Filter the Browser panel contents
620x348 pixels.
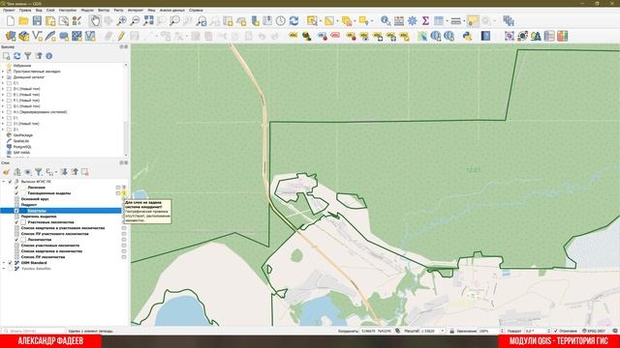click(x=28, y=56)
